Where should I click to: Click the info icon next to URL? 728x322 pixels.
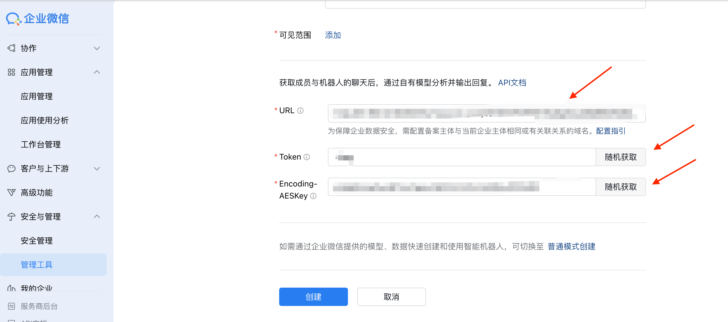click(x=301, y=111)
